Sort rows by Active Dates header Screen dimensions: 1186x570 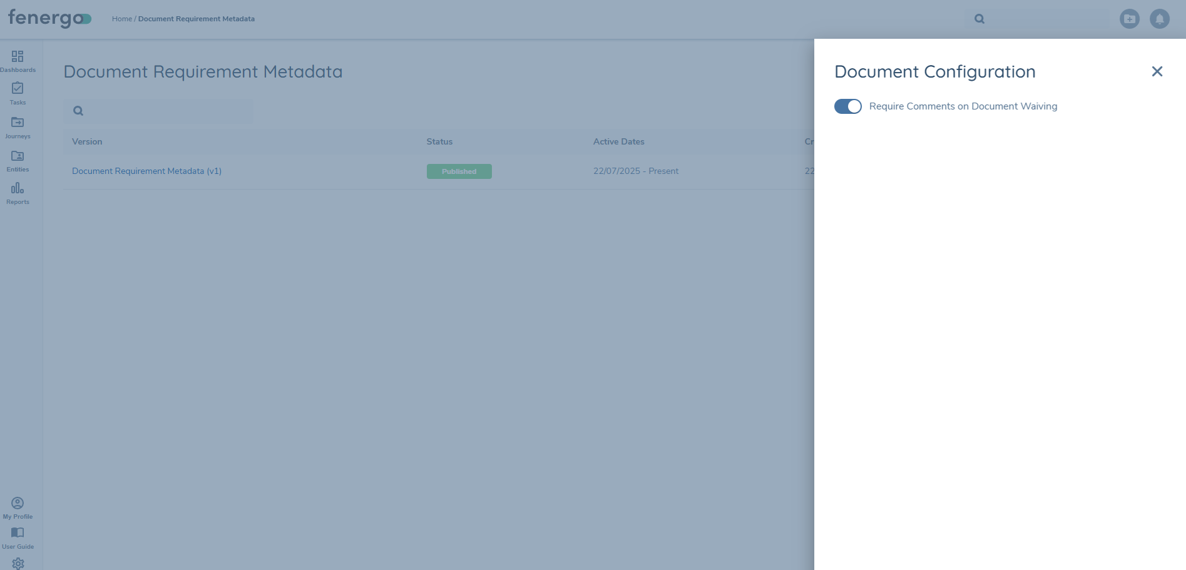[x=618, y=141]
